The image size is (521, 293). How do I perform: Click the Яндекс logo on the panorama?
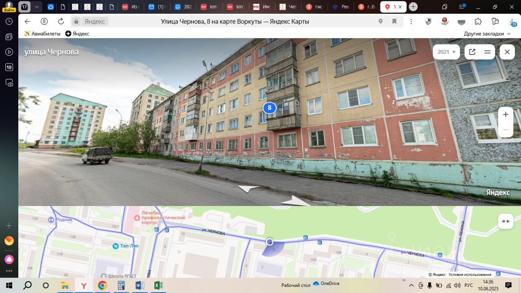(498, 192)
